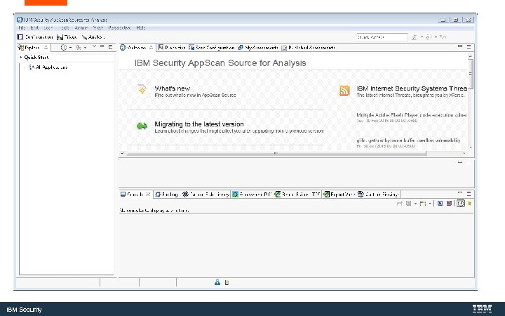Click the AppScan application title bar icon
505x316 pixels.
tap(20, 20)
